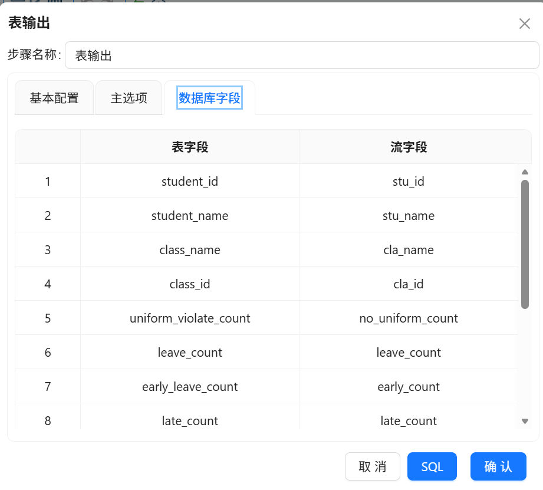Select the cla_id cell
The height and width of the screenshot is (490, 543).
tap(409, 284)
